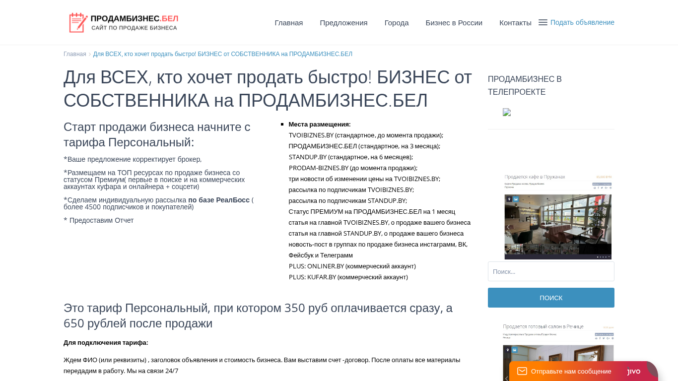Click the main page heading Для ВСЕХ
The height and width of the screenshot is (381, 678).
pyautogui.click(x=268, y=89)
